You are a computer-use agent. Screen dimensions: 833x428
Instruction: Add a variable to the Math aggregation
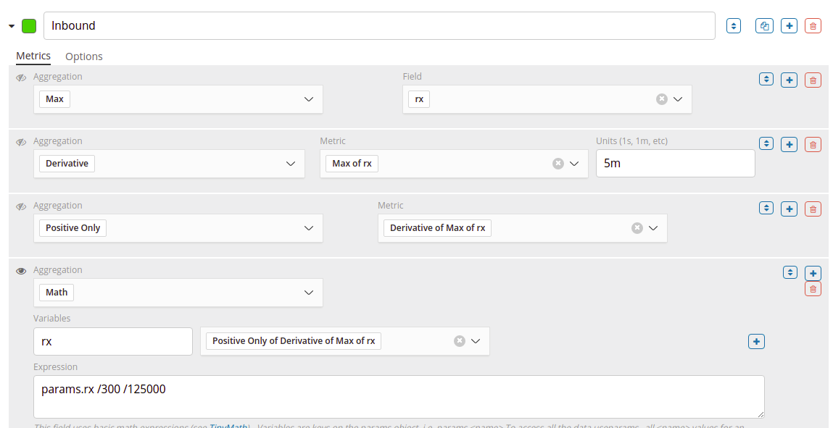pos(756,341)
